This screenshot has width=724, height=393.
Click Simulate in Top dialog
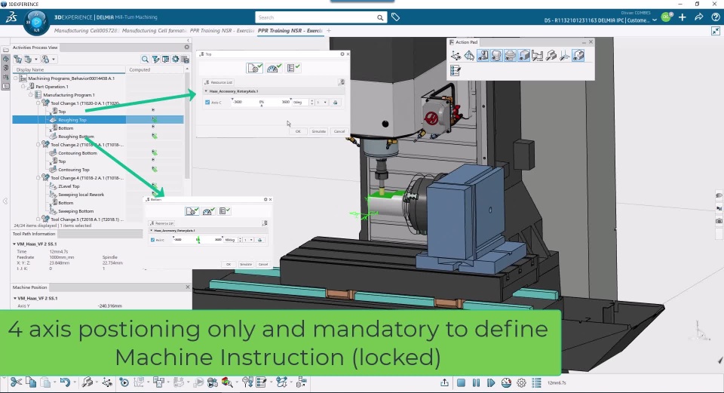(318, 131)
